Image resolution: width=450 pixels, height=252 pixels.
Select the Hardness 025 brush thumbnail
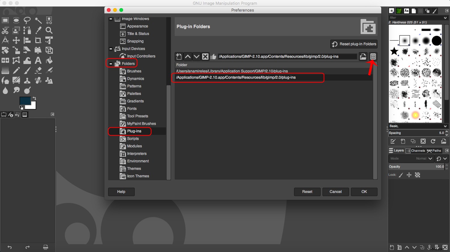tap(405, 40)
